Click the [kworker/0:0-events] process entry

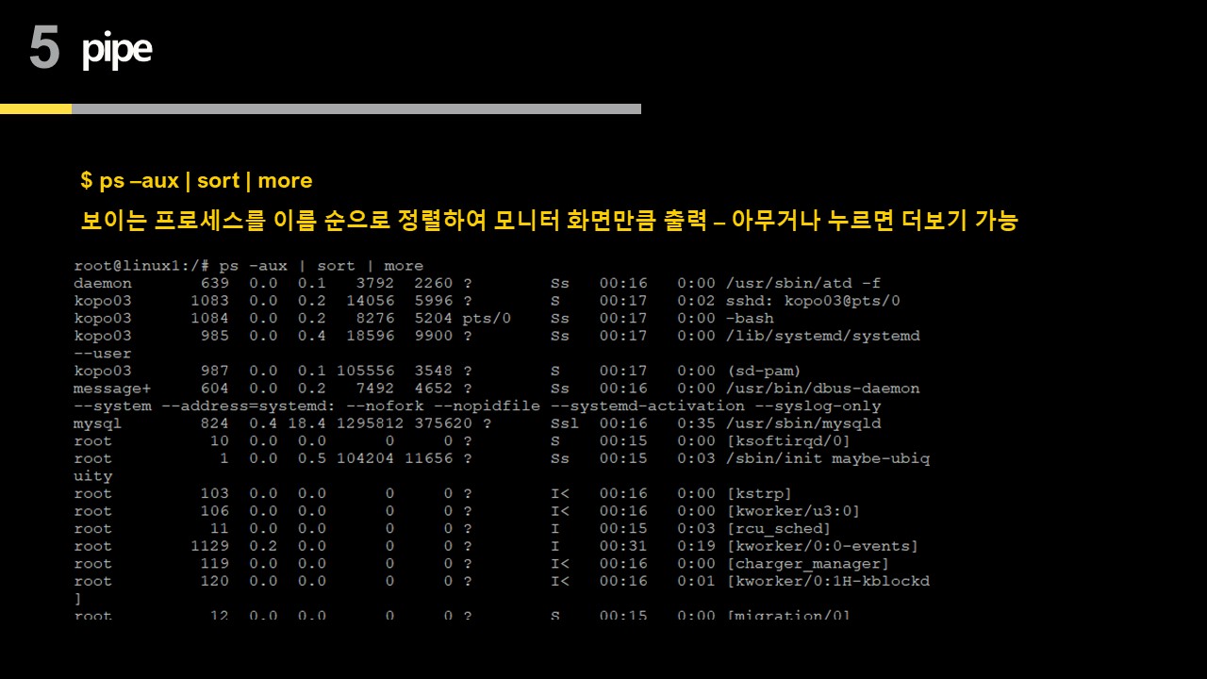pyautogui.click(x=821, y=546)
